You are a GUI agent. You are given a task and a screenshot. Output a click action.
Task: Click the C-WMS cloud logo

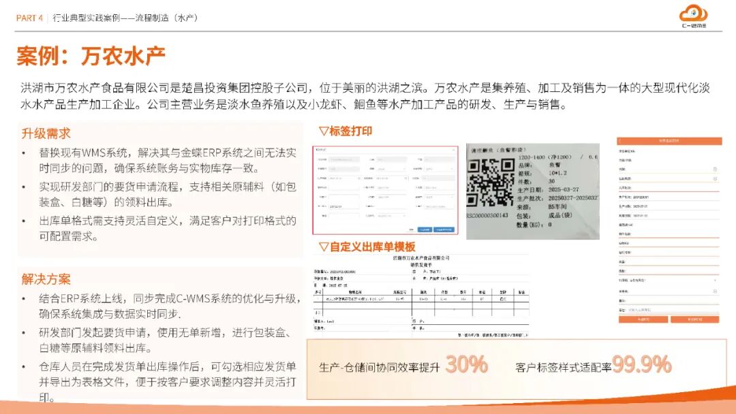(693, 16)
